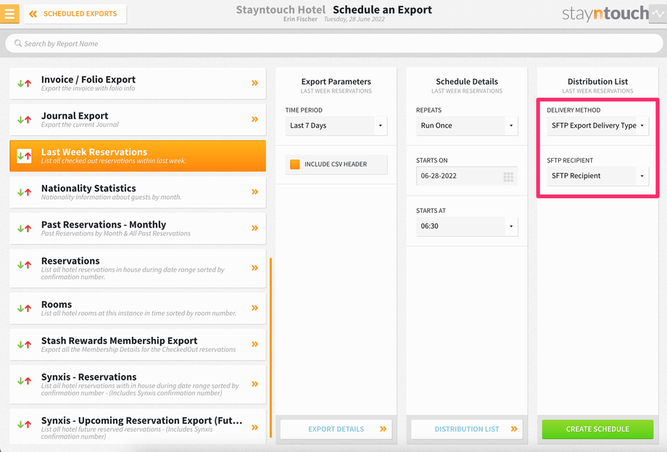
Task: Select Stash Rewards Membership Export
Action: [138, 345]
